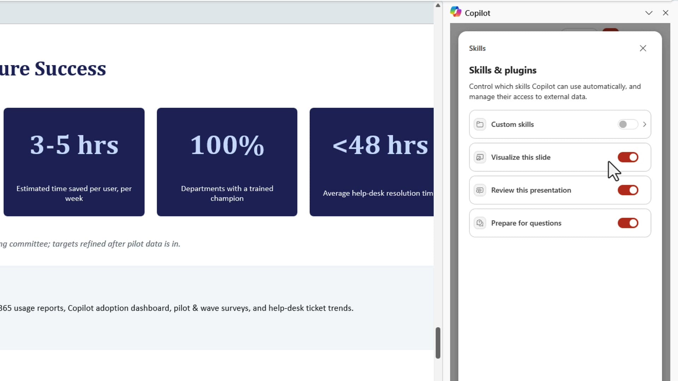Close the Copilot side pane
Viewport: 678px width, 381px height.
click(666, 13)
